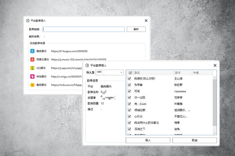The width and height of the screenshot is (235, 156).
Task: Click the title icon of the front import dialog
Action: pyautogui.click(x=87, y=66)
